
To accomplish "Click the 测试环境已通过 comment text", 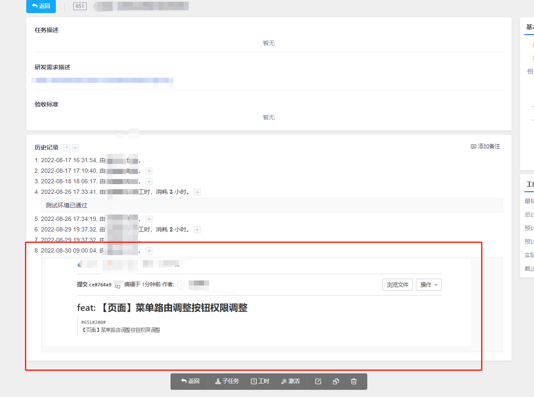I will [66, 205].
